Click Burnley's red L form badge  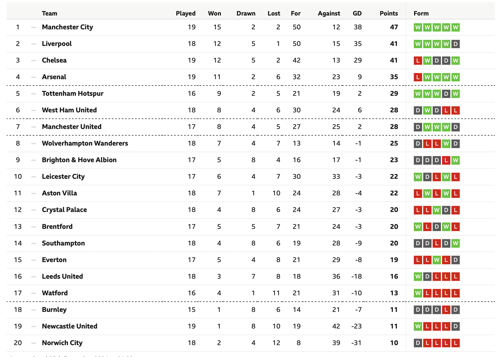pos(446,310)
